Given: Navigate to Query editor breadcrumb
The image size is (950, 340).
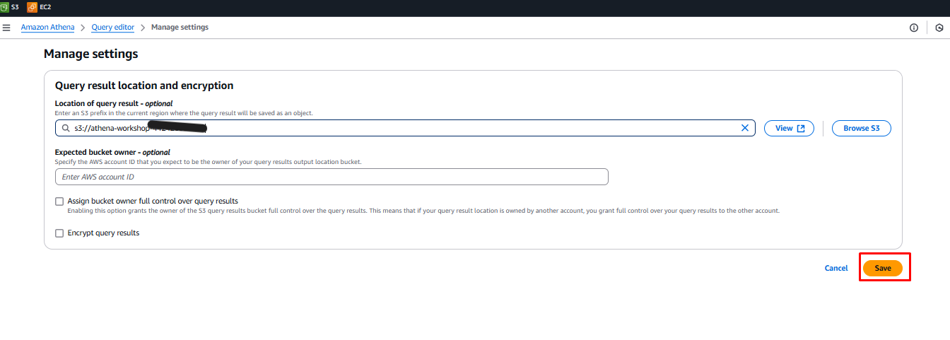Looking at the screenshot, I should (112, 28).
